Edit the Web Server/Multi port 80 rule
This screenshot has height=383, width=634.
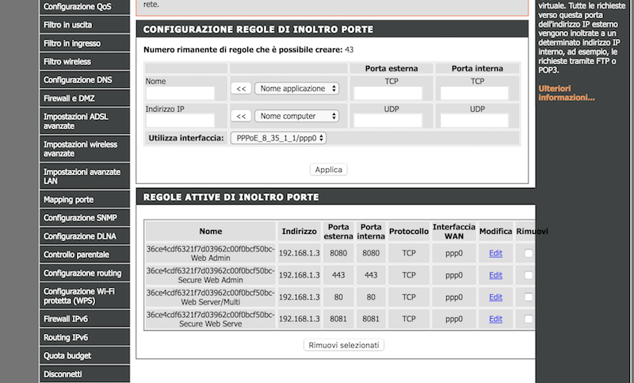495,297
